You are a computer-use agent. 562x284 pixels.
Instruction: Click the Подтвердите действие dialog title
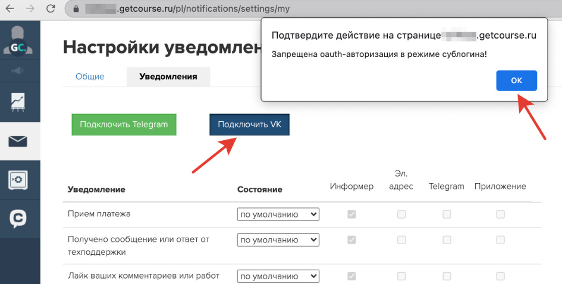pyautogui.click(x=404, y=36)
